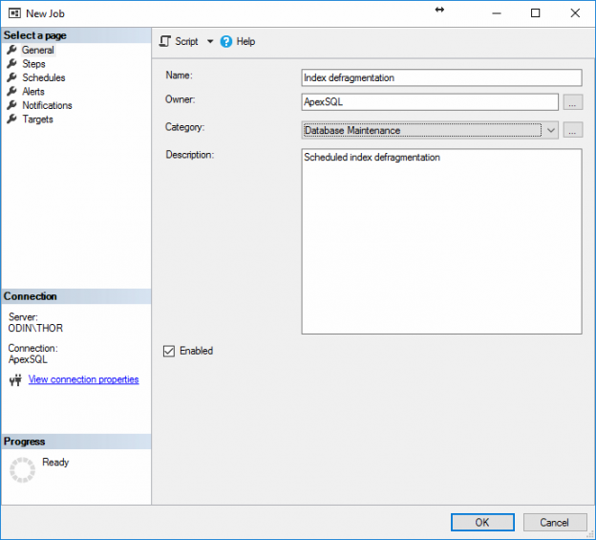Click the Alerts page wrench icon
This screenshot has height=540, width=596.
point(11,91)
